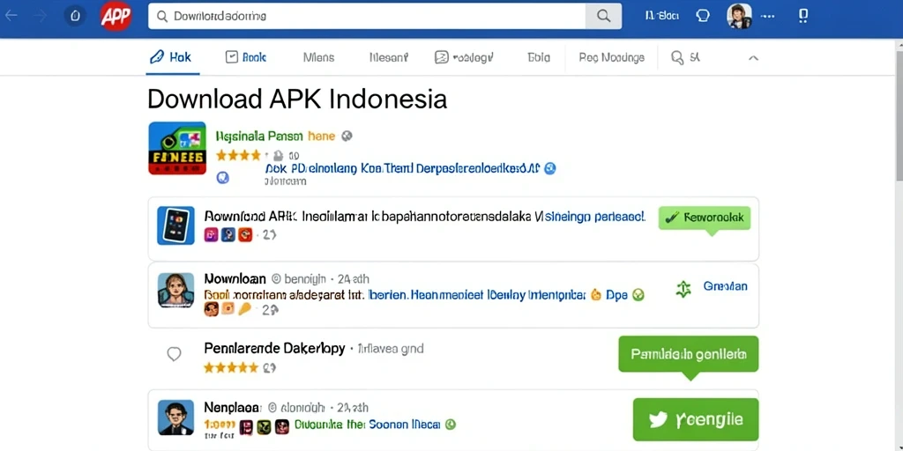Screen dimensions: 903x451
Task: Select the Rep Noadnge tab
Action: pyautogui.click(x=612, y=57)
